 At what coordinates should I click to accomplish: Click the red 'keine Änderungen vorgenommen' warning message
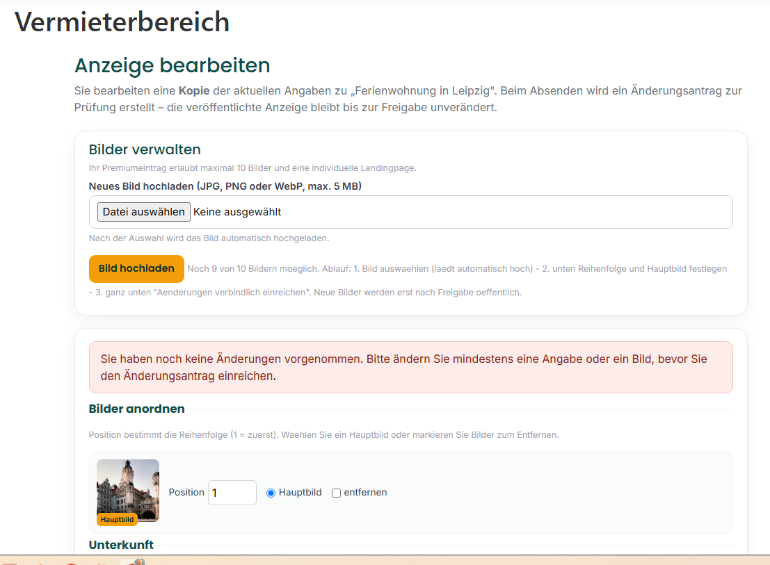pos(411,368)
